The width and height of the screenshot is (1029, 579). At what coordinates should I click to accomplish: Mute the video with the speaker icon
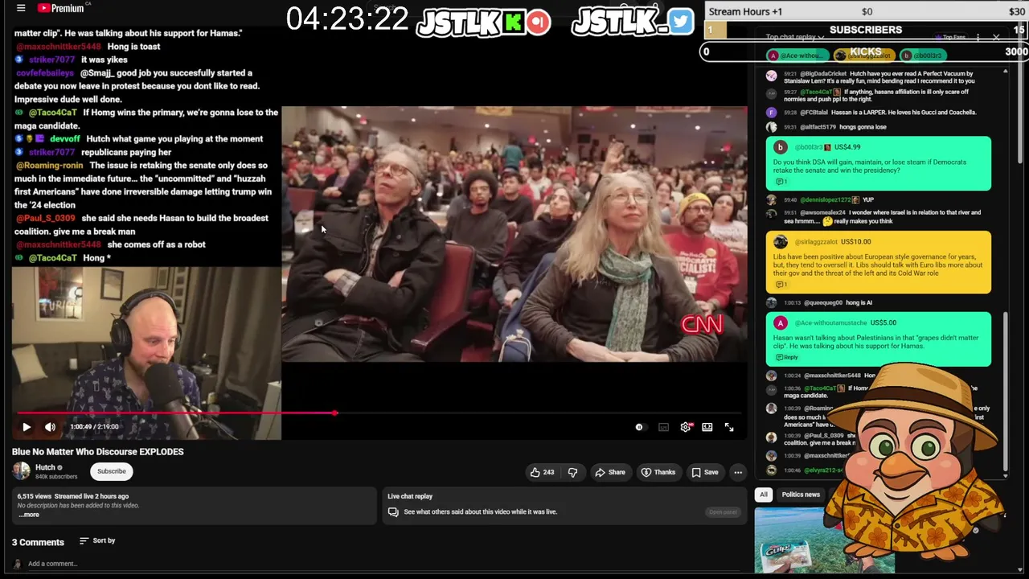click(x=50, y=427)
